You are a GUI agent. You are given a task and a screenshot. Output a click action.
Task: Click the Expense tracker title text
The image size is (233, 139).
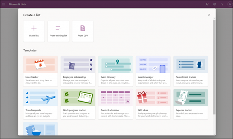(x=184, y=110)
